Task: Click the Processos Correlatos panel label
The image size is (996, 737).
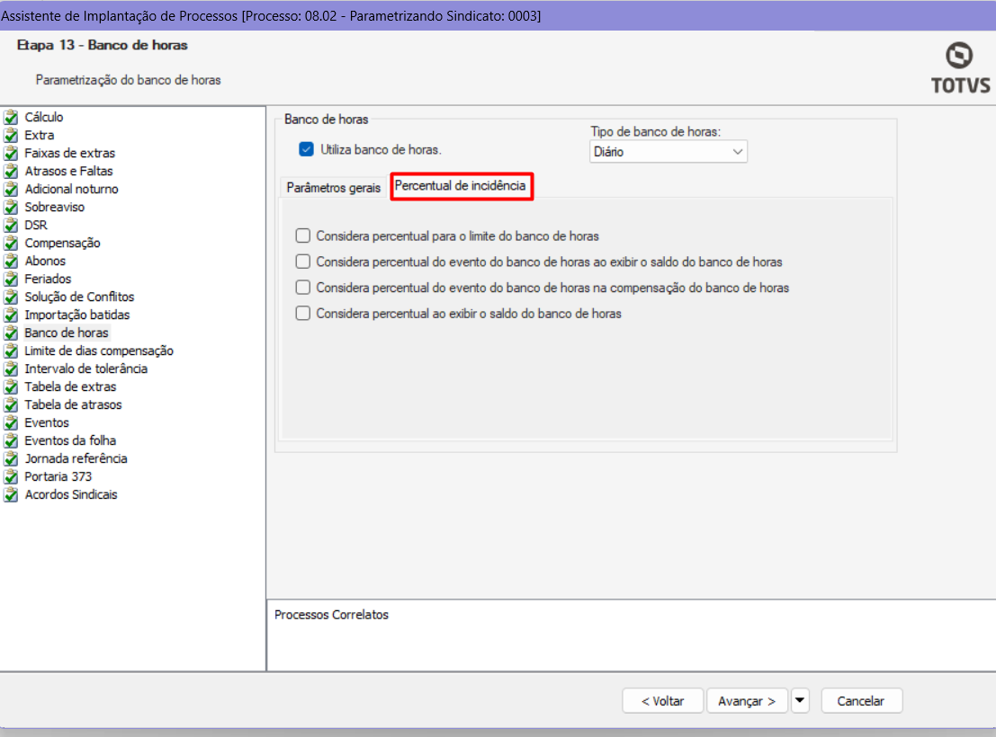Action: point(331,615)
